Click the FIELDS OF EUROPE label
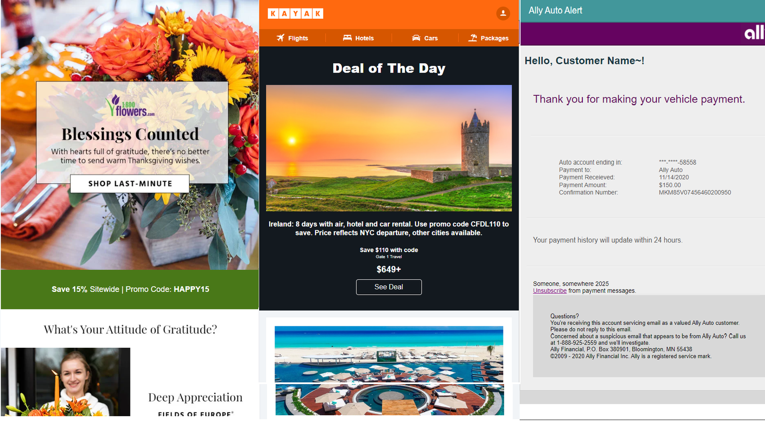The width and height of the screenshot is (765, 421). pos(196,414)
